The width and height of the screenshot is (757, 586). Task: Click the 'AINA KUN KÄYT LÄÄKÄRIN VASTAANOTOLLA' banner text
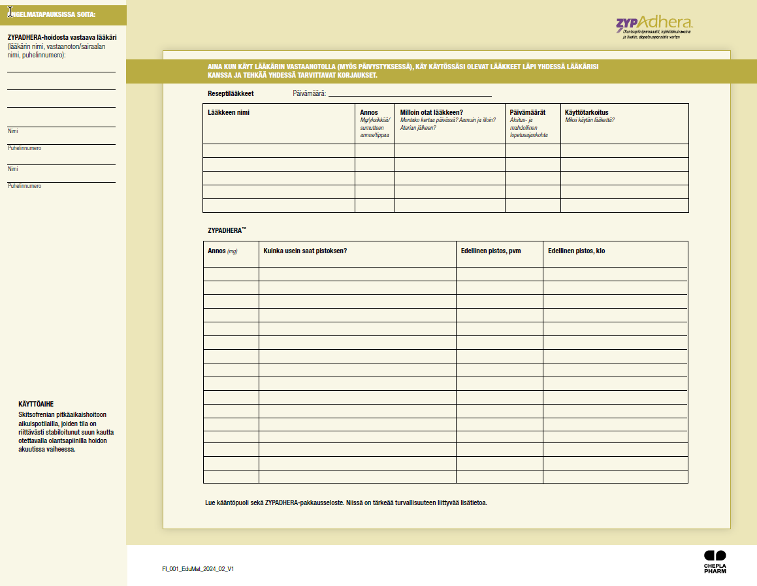point(403,71)
